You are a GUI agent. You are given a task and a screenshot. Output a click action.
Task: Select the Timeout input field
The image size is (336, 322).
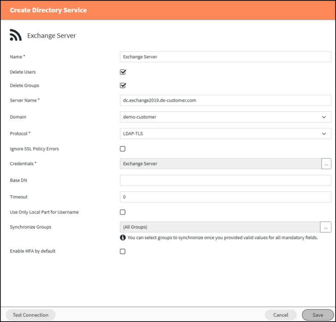pyautogui.click(x=226, y=197)
